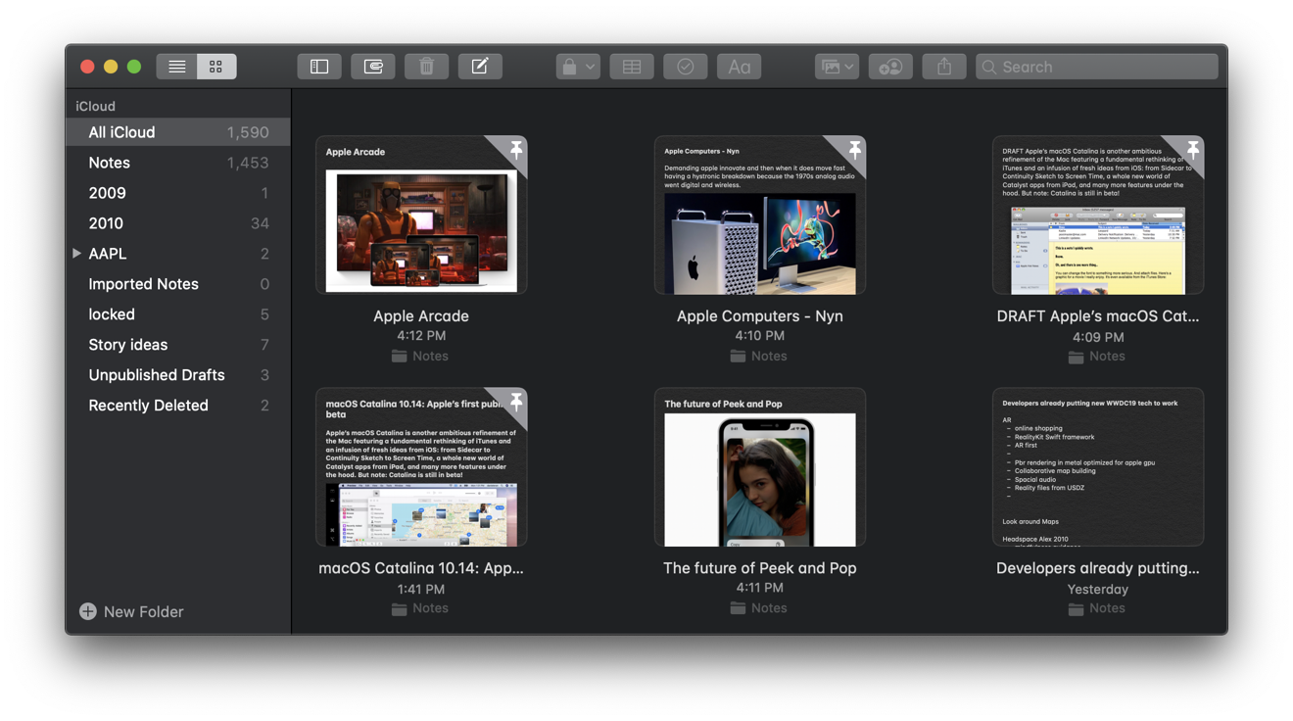
Task: Expand the AAPL folder disclosure triangle
Action: pos(76,254)
